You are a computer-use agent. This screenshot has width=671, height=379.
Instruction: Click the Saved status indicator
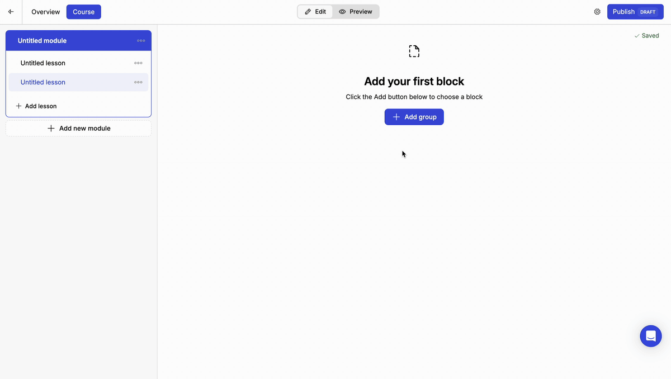(646, 36)
